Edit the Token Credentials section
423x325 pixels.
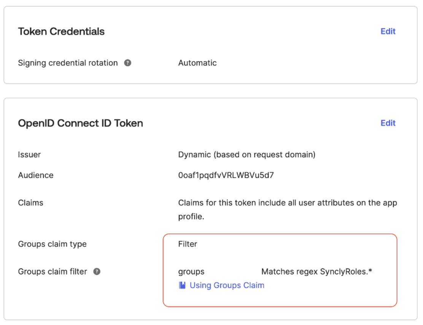coord(388,31)
